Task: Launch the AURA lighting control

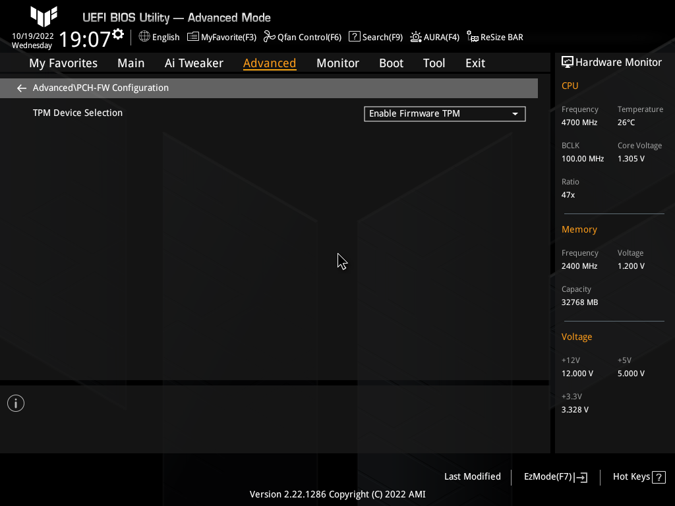Action: (434, 37)
